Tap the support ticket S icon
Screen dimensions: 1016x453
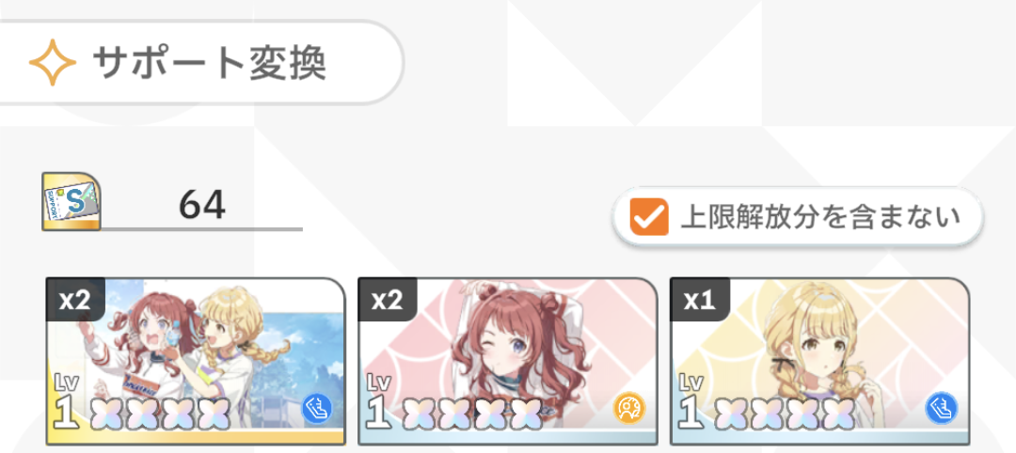tap(71, 201)
